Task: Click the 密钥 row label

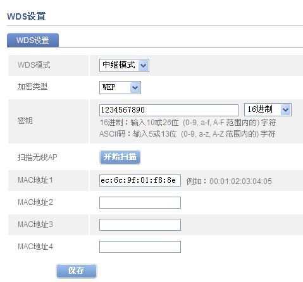Action: 25,121
